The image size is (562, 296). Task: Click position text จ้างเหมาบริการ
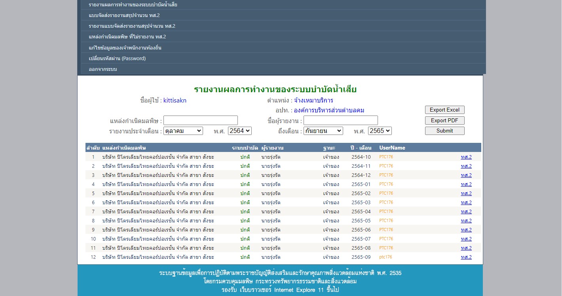point(313,101)
